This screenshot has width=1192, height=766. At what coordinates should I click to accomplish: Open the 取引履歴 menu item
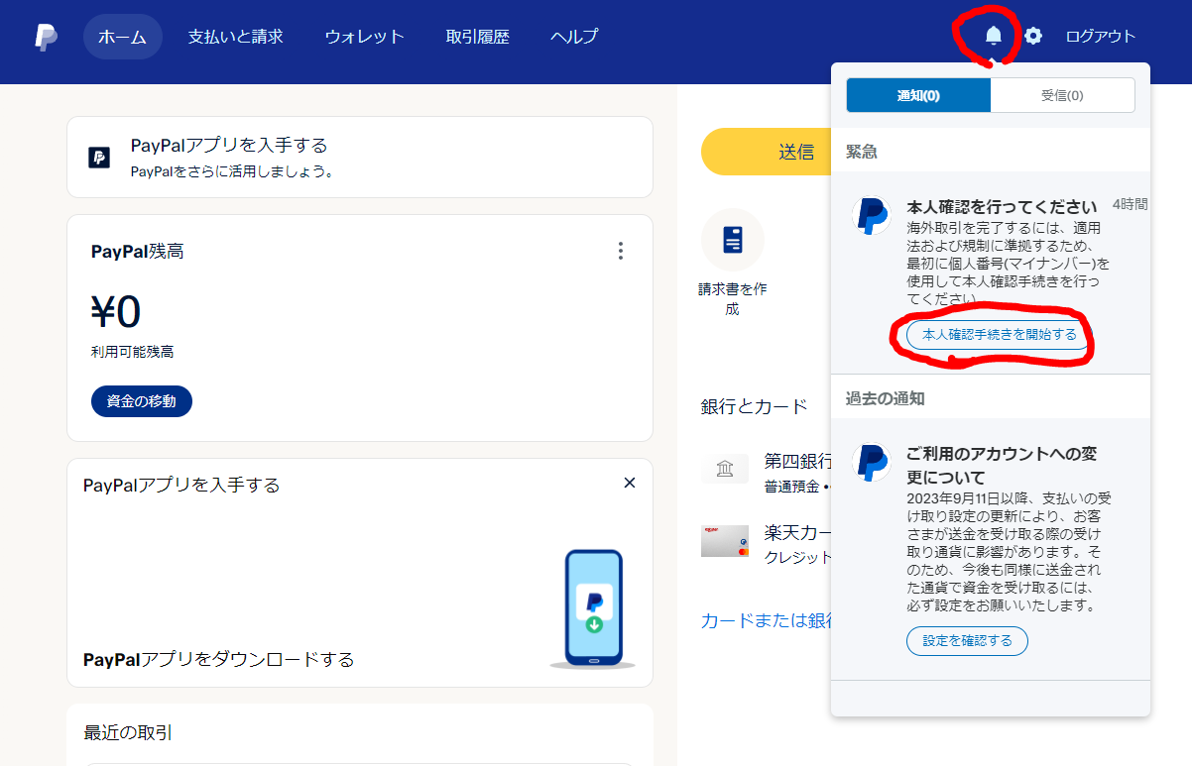coord(478,36)
